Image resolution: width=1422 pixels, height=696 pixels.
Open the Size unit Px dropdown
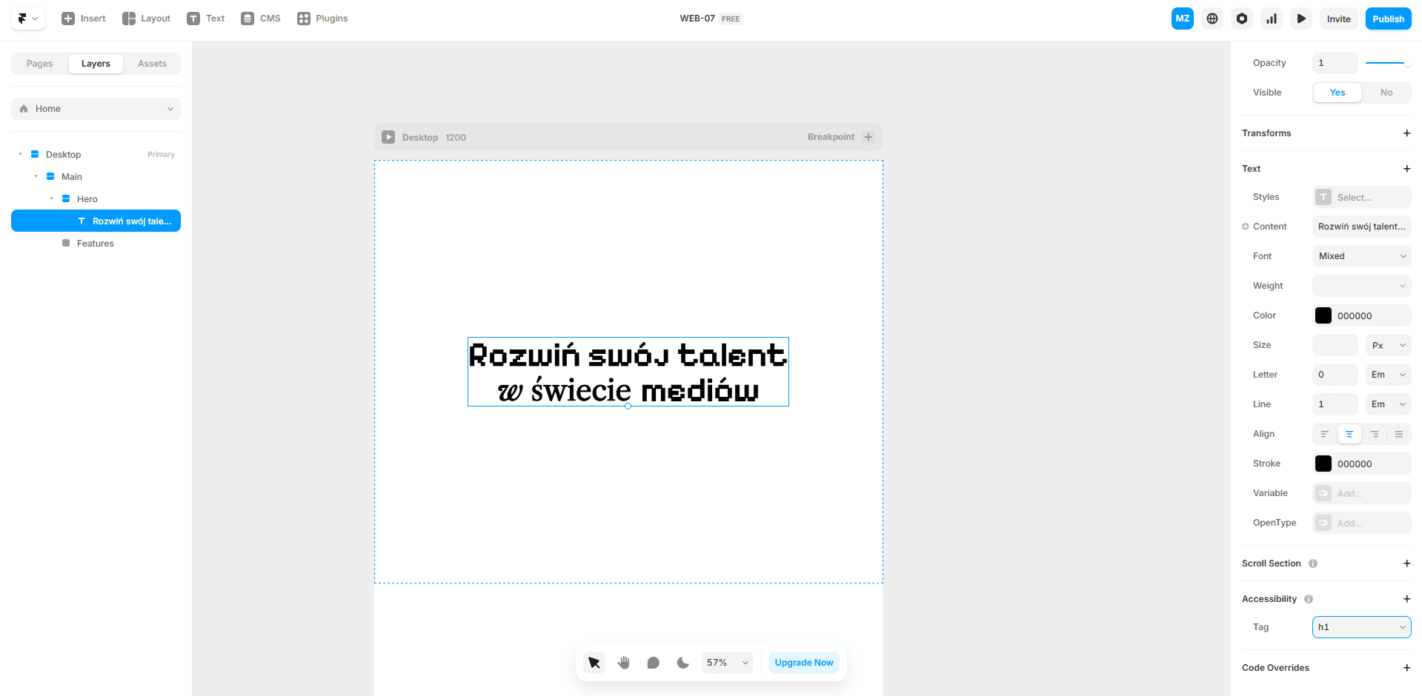tap(1388, 345)
